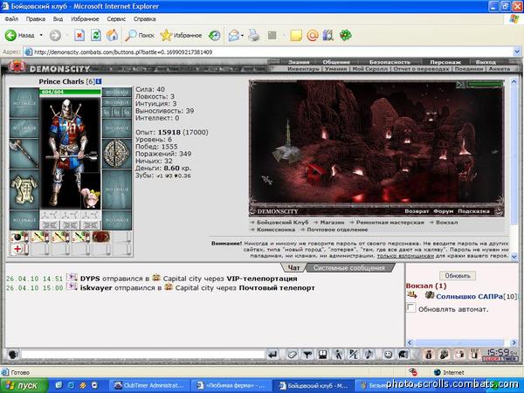Select the Персонаж top tab

[x=445, y=62]
